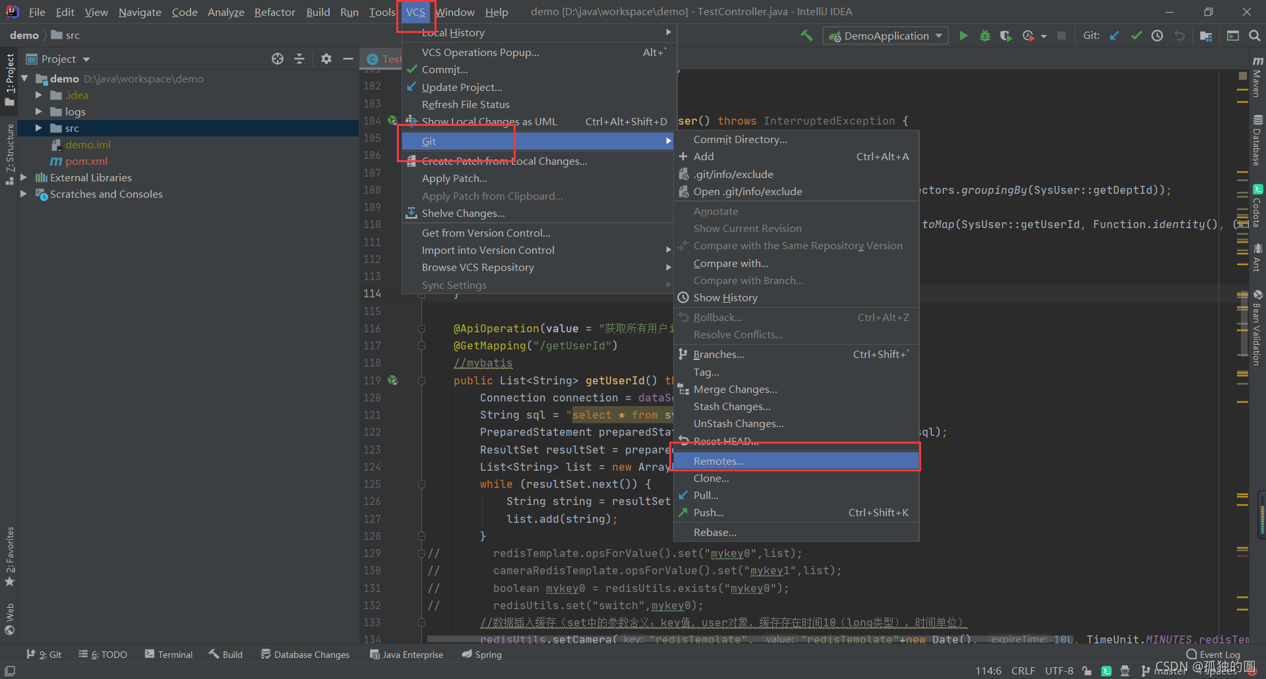
Task: Open the Terminal tool window
Action: click(169, 655)
